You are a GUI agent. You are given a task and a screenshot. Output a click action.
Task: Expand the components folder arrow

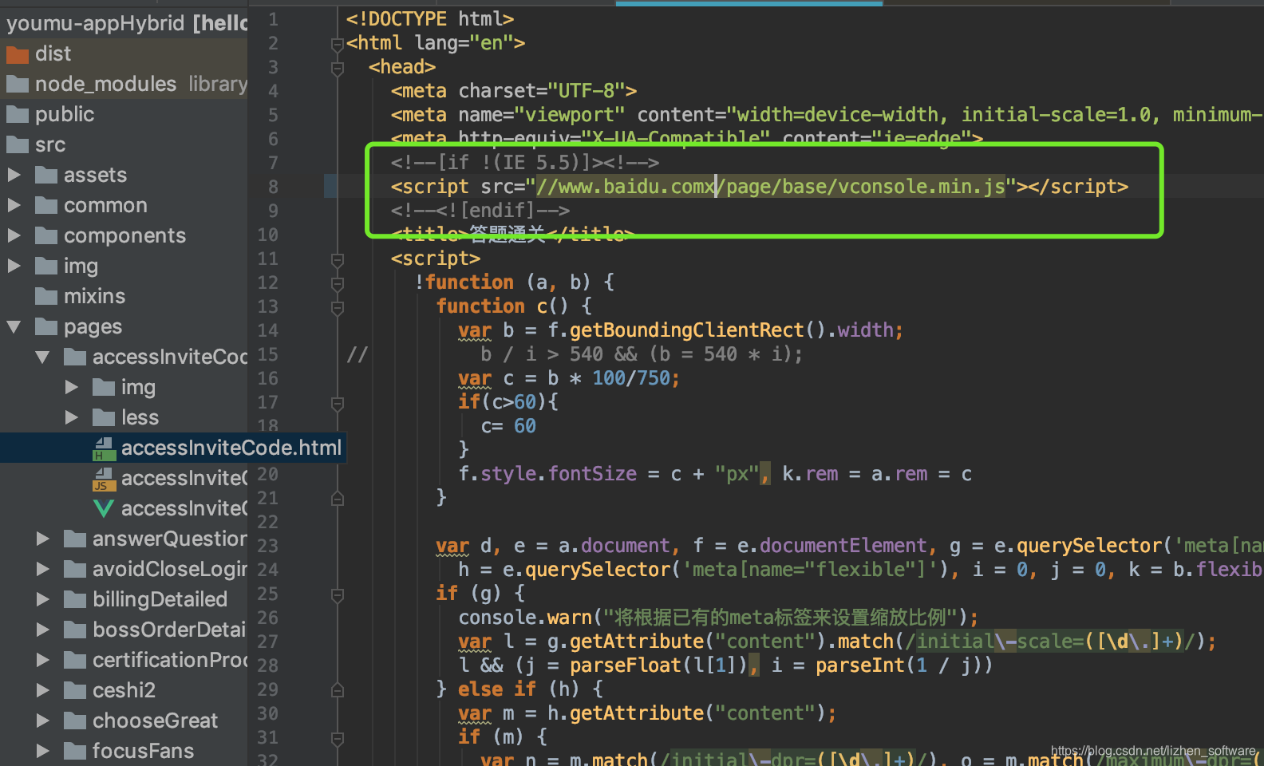(x=14, y=235)
